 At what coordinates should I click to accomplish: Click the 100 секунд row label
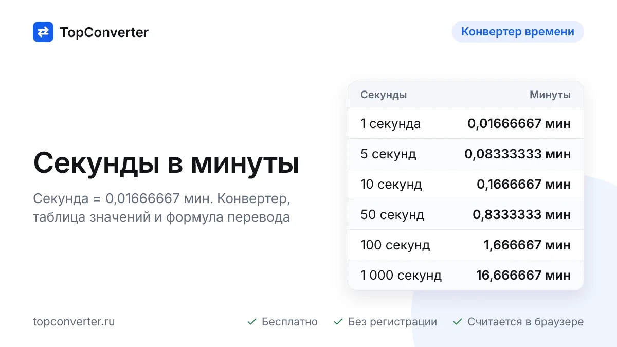click(x=395, y=245)
